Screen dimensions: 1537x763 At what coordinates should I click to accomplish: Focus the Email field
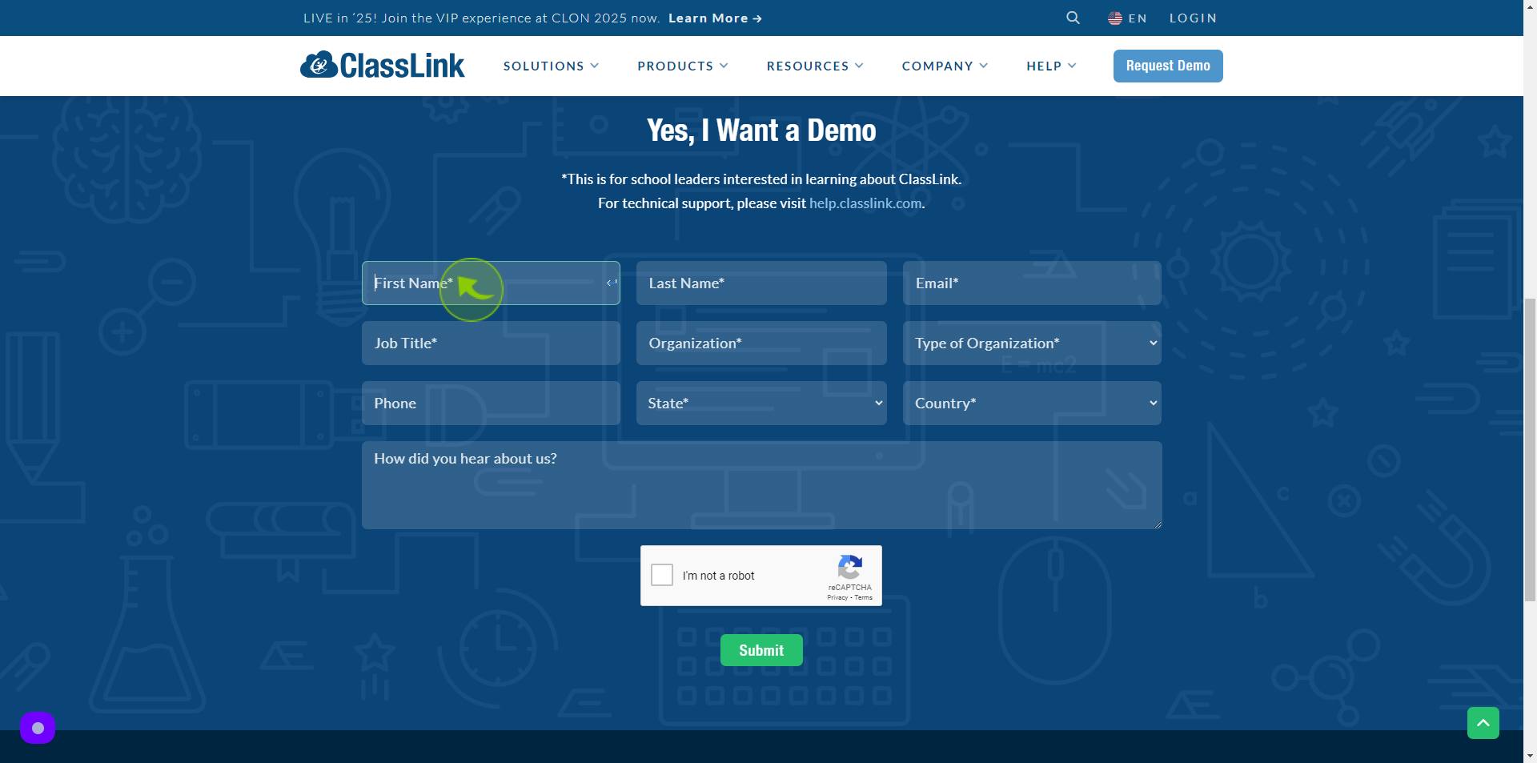pyautogui.click(x=1032, y=283)
